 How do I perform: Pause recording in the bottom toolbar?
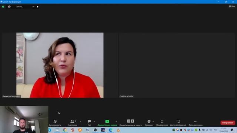[128, 121]
